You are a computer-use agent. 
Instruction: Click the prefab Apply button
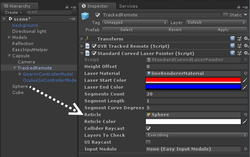[x=223, y=29]
